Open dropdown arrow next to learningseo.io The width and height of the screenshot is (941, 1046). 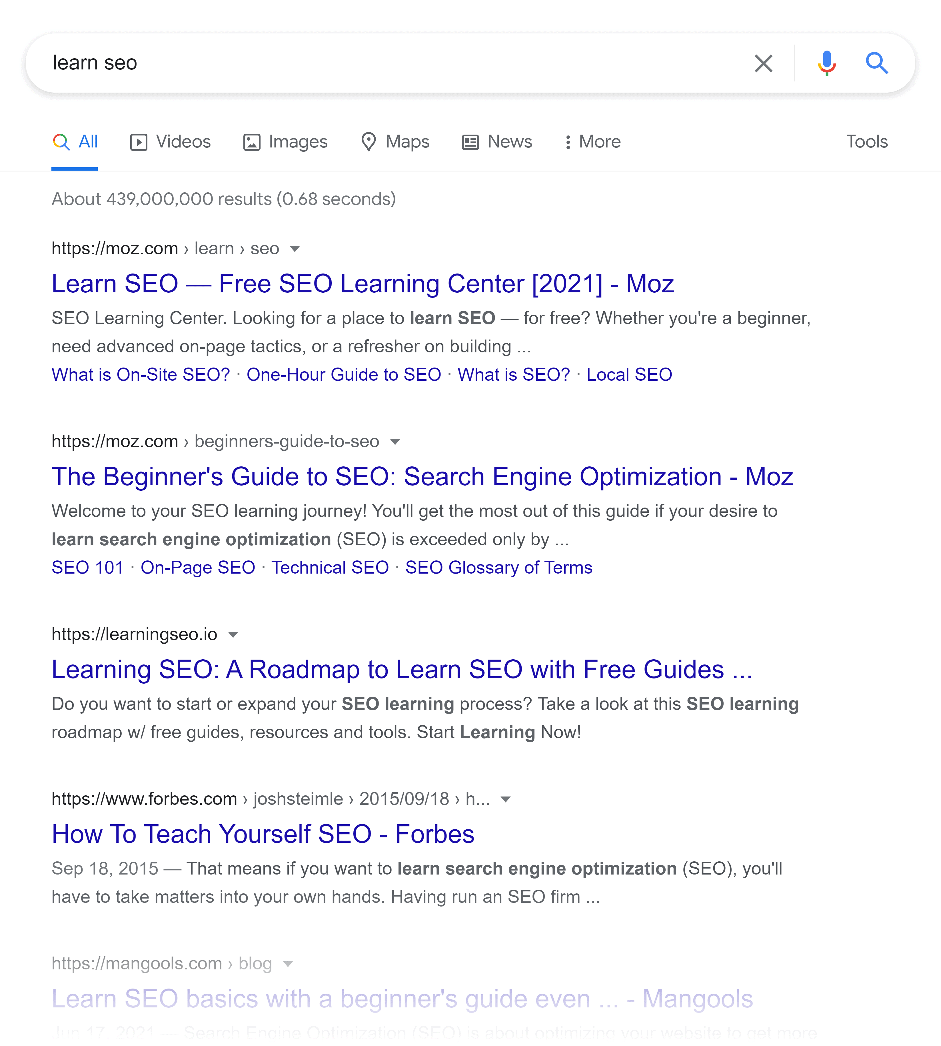pos(233,635)
